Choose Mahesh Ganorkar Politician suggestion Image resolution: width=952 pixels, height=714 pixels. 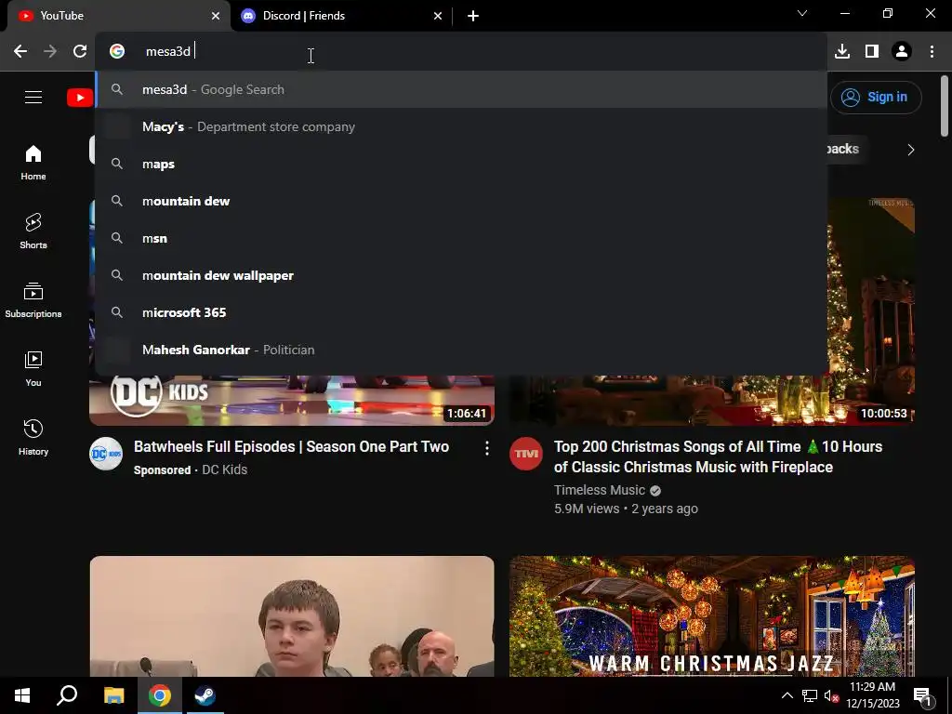coord(461,350)
